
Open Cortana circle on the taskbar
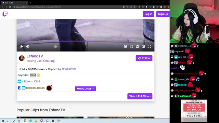coord(14,121)
